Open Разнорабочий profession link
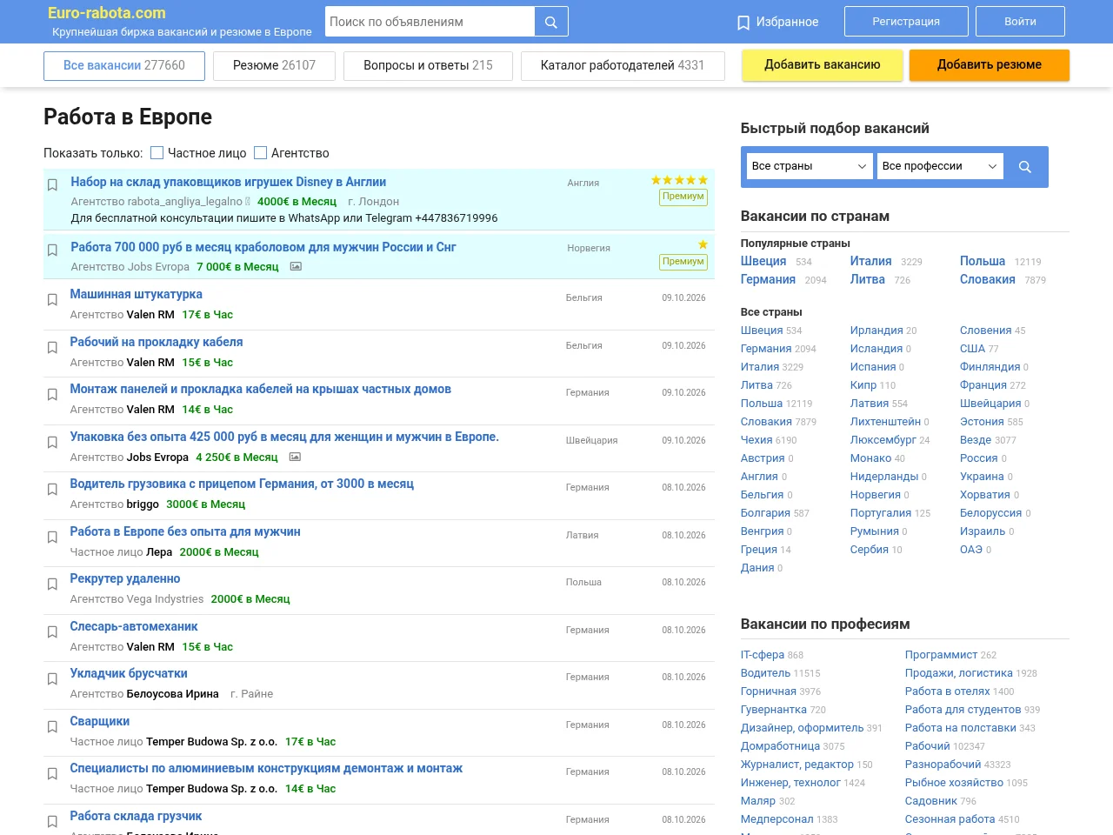The height and width of the screenshot is (835, 1113). pyautogui.click(x=943, y=765)
